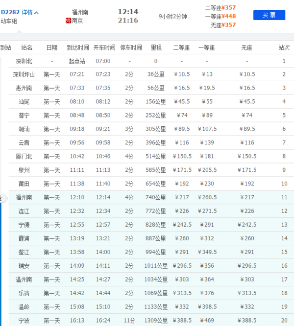The image size is (294, 326).
Task: Click the 1069公里 mileage in 乐清 row
Action: pos(156,293)
